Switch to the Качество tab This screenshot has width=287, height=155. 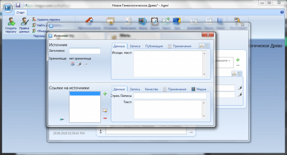(x=152, y=89)
